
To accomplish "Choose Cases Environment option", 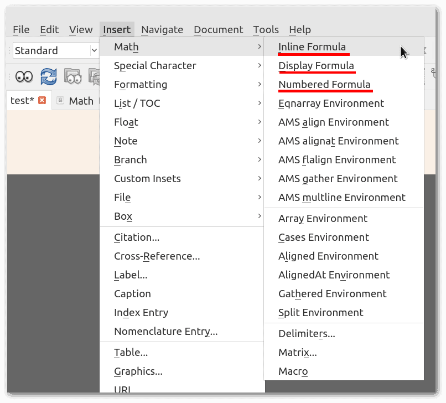I will (x=323, y=237).
